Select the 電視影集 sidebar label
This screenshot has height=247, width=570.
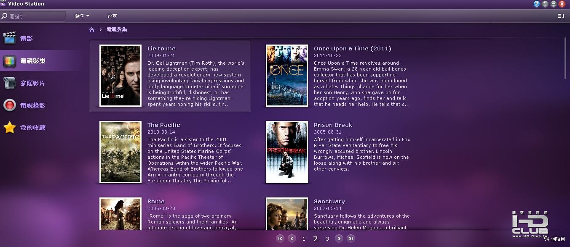tap(32, 61)
